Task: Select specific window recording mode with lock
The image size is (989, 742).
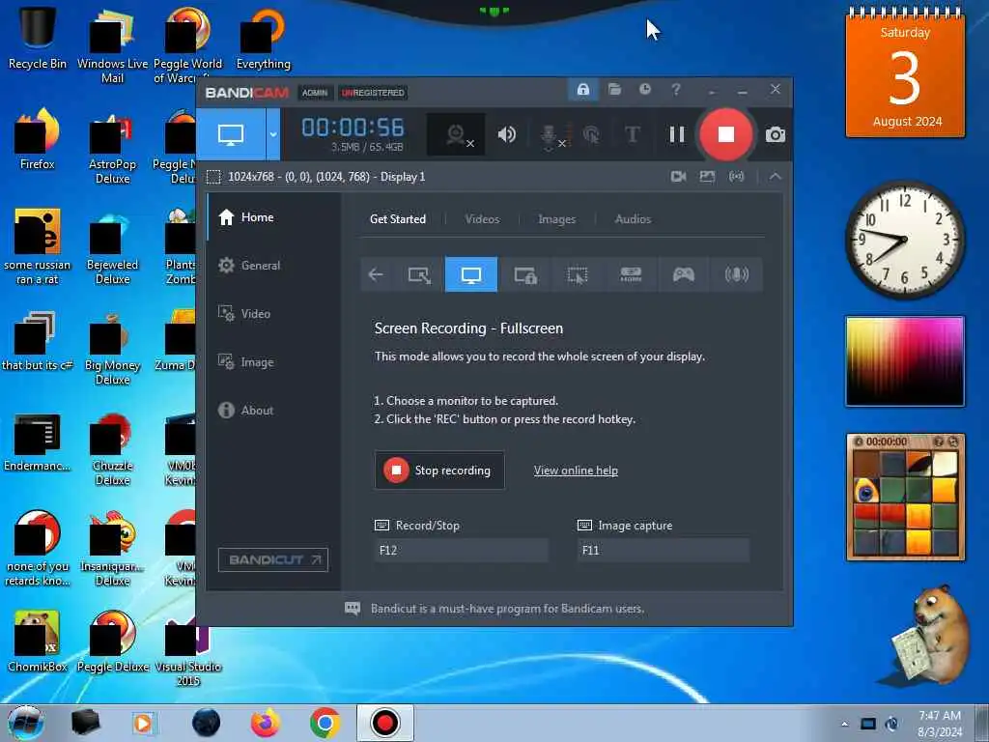Action: click(524, 274)
